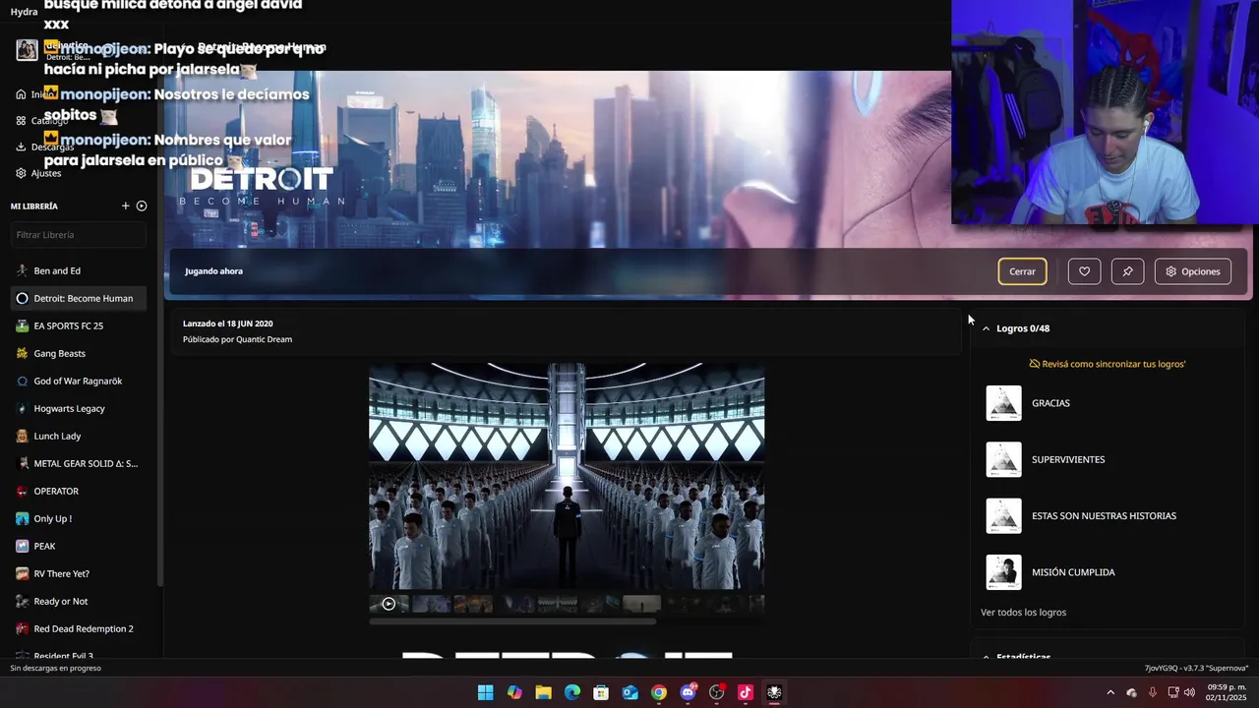This screenshot has height=708, width=1259.
Task: Select the third gallery thumbnail
Action: [473, 604]
